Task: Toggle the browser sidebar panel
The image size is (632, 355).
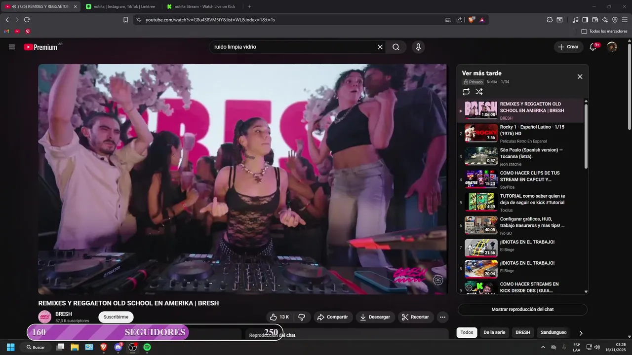Action: pyautogui.click(x=585, y=20)
